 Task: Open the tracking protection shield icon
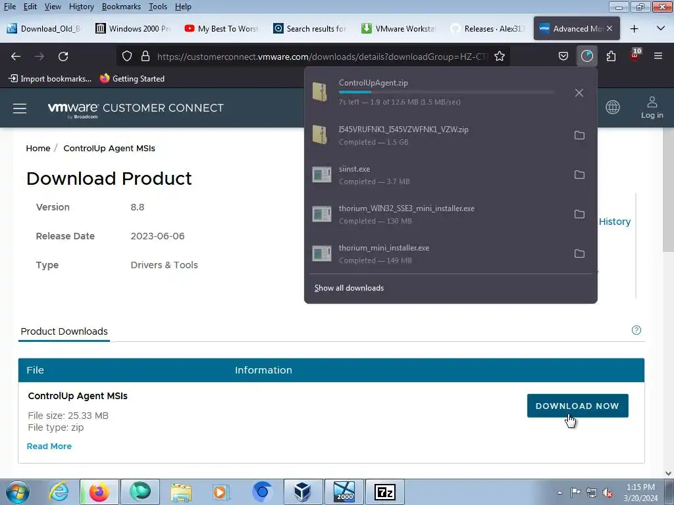(127, 57)
